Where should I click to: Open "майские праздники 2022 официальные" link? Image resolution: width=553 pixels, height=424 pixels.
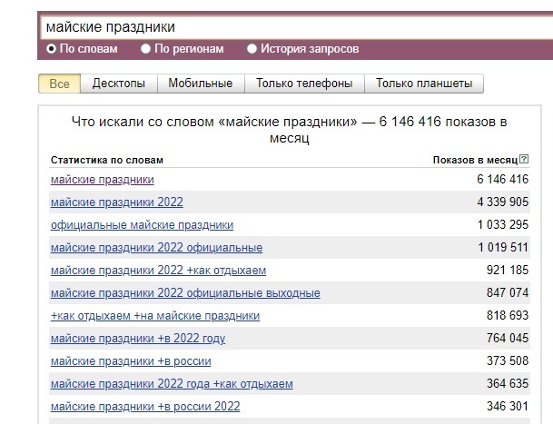pyautogui.click(x=156, y=248)
